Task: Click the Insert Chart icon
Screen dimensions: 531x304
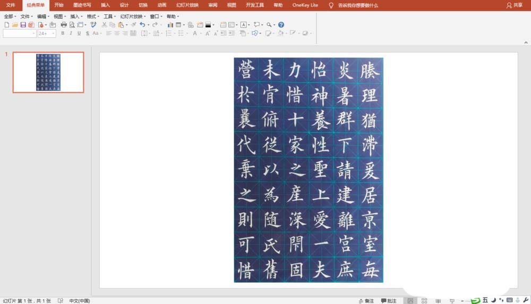Action: [170, 25]
